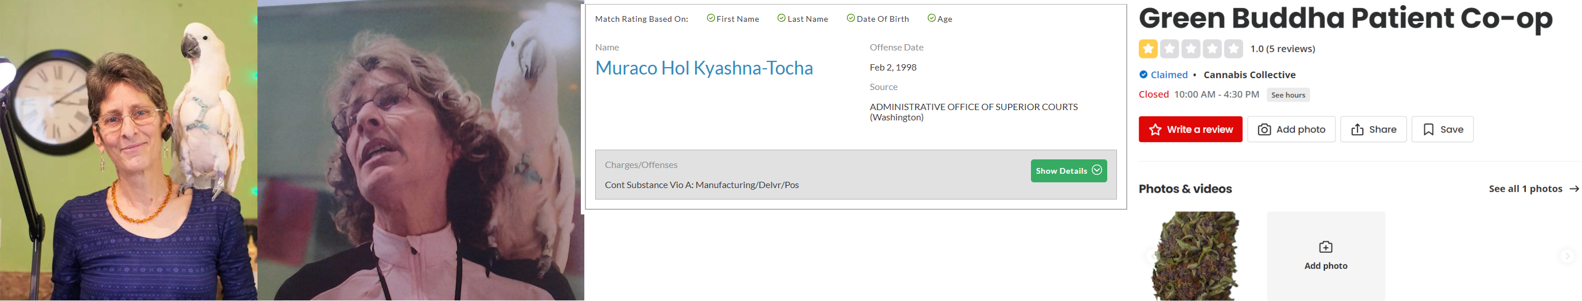Open the Muraco Hol Kyashna-Tocha name link
Viewport: 1582px width, 301px height.
pos(704,68)
